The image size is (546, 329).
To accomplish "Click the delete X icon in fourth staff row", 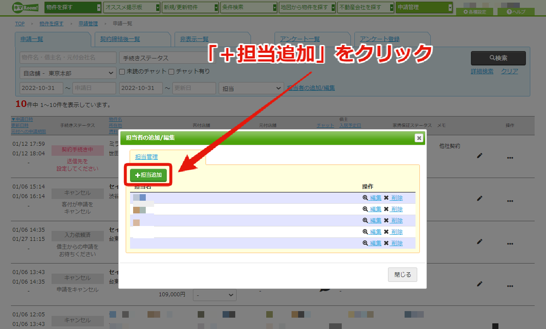I will [x=386, y=232].
